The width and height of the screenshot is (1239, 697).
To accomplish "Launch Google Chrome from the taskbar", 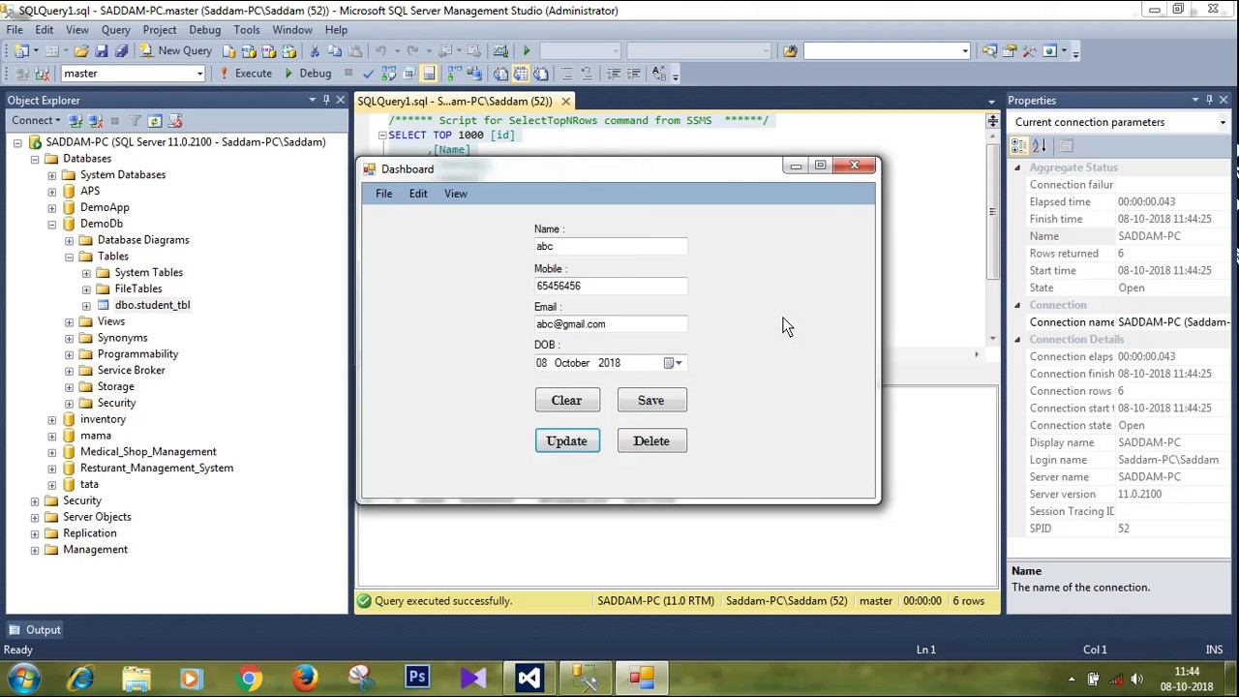I will click(x=249, y=678).
